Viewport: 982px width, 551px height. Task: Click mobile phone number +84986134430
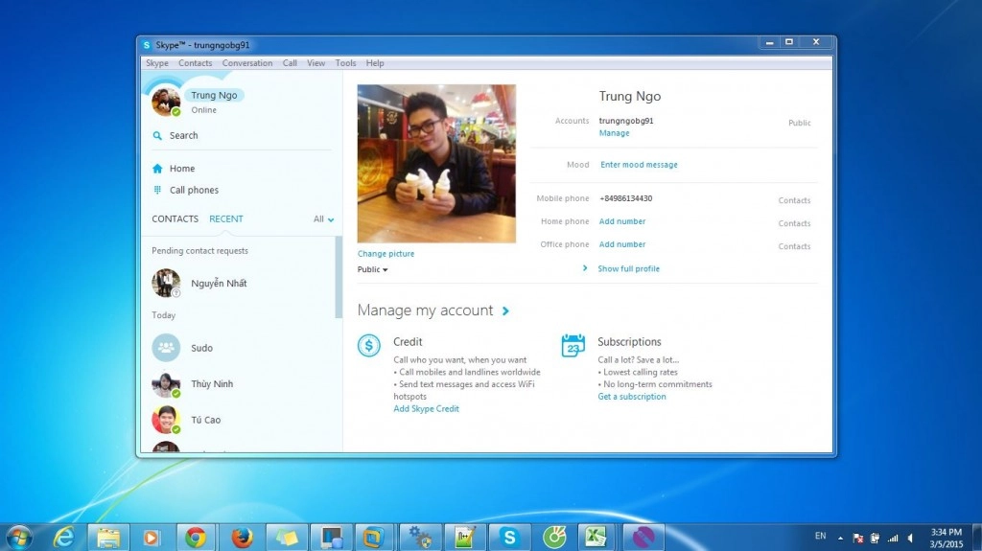pos(625,198)
